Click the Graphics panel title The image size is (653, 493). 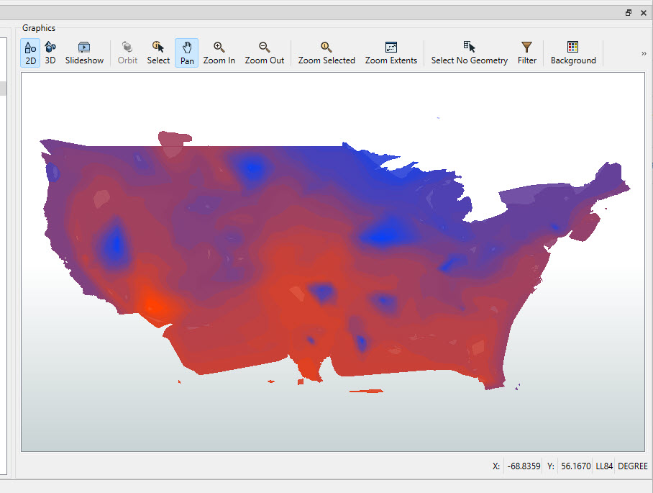click(x=39, y=28)
